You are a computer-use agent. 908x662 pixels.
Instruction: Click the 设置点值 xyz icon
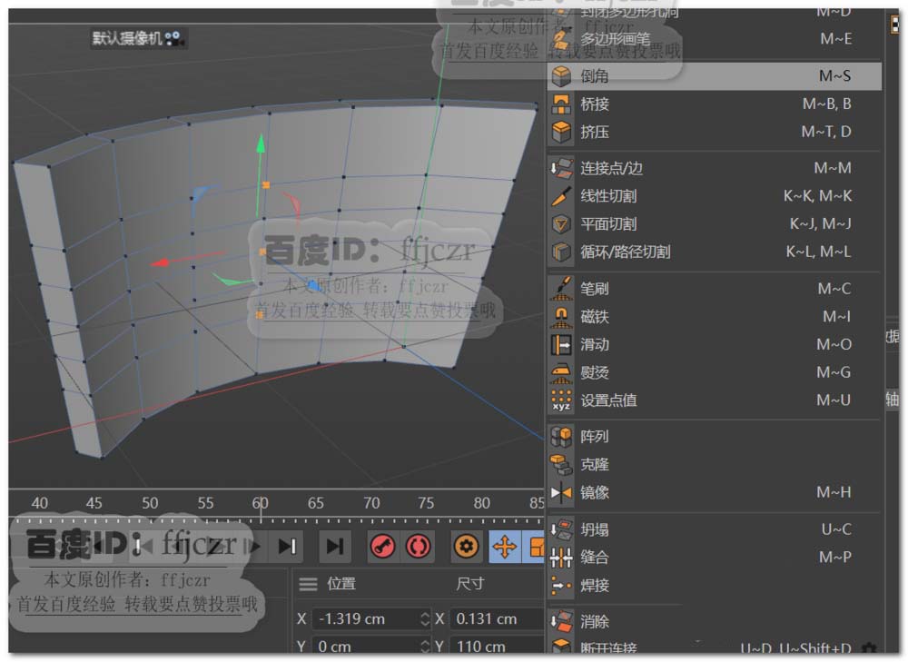561,400
